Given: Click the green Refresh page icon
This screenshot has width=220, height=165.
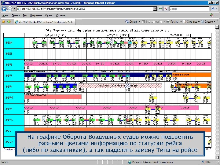Looking at the screenshot, I should click(160, 9).
